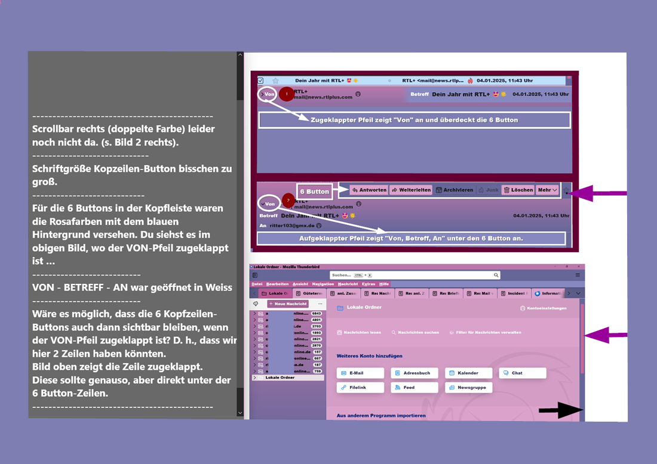Viewport: 657px width, 464px height.
Task: Select the Lokale Ordner folder row
Action: (287, 378)
